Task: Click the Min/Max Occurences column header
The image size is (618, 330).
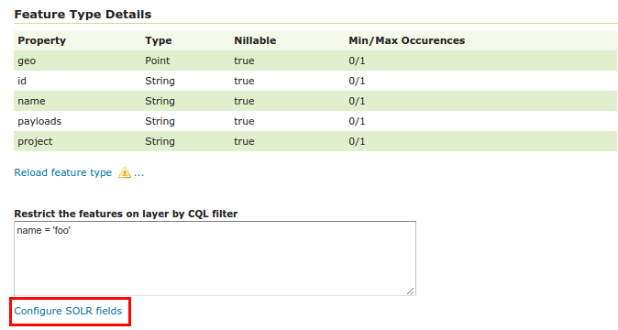Action: 407,40
